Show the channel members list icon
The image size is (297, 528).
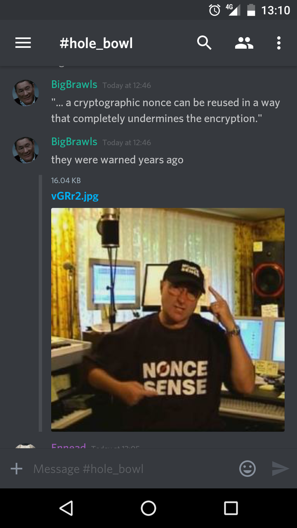(244, 43)
